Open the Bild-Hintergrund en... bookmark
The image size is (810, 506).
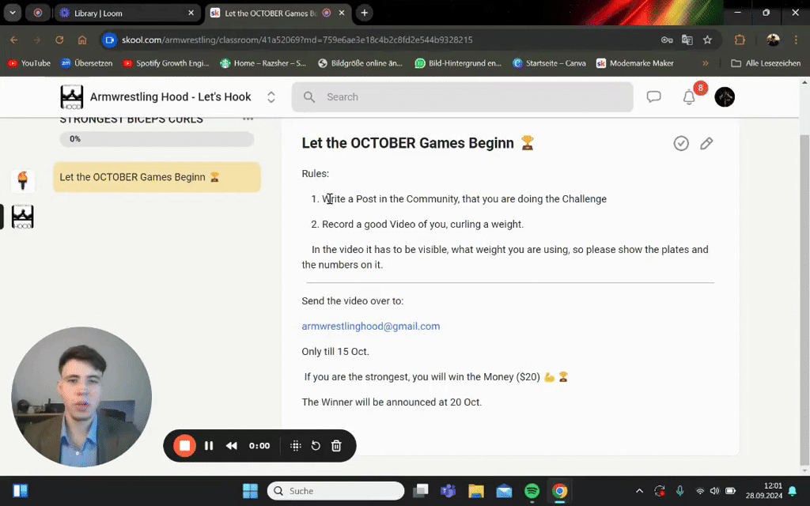pos(458,63)
